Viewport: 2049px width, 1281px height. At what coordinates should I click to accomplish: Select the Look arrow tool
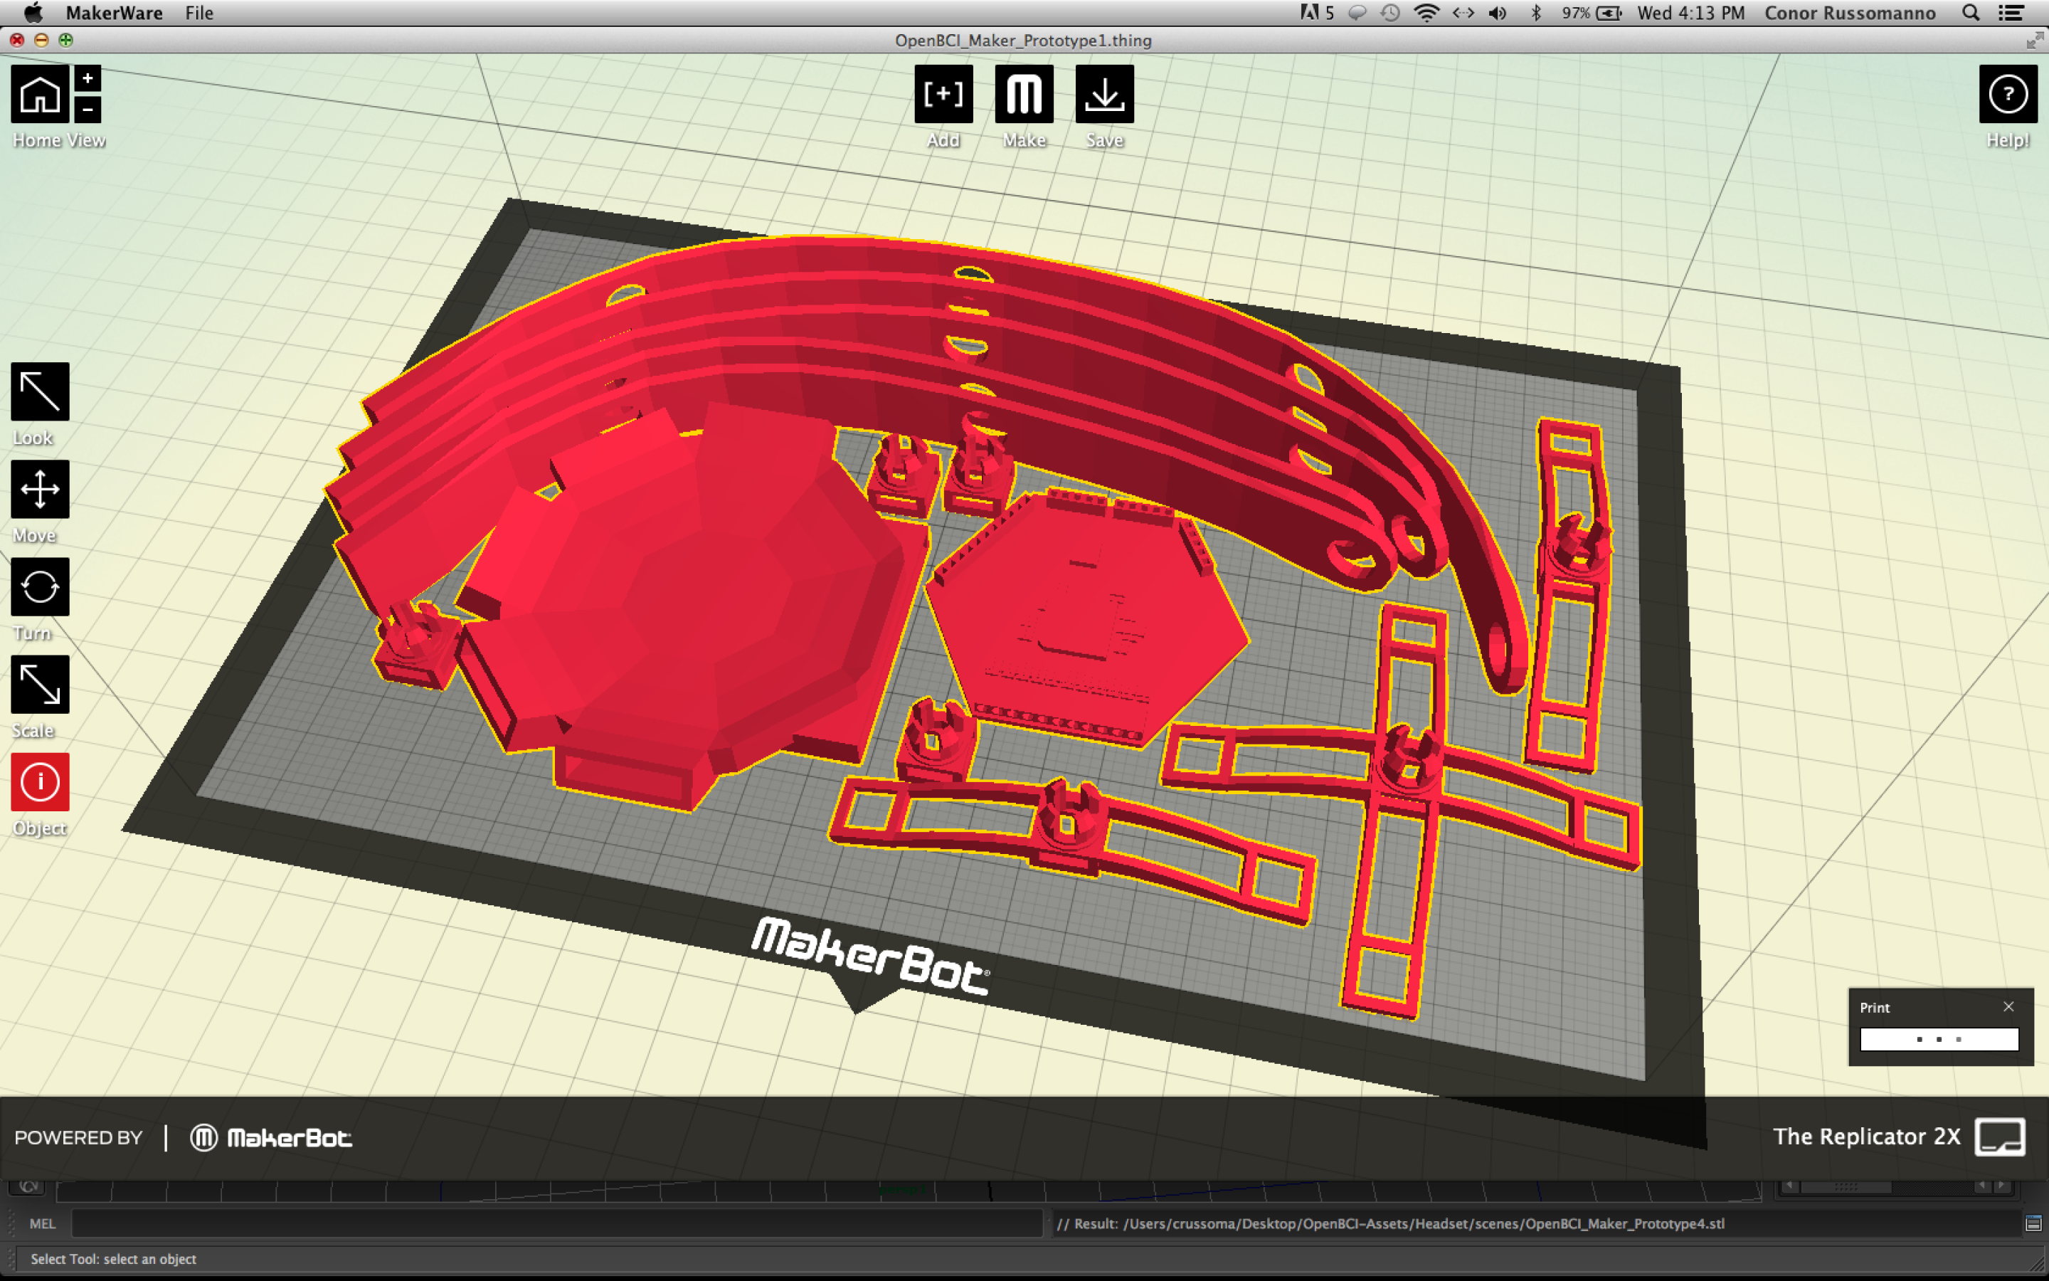pos(40,391)
